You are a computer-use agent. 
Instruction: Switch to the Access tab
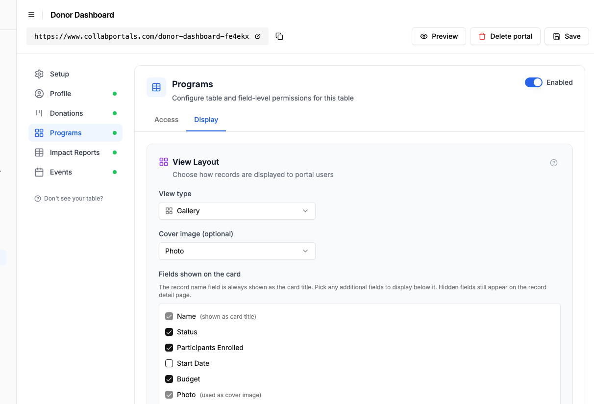(166, 120)
